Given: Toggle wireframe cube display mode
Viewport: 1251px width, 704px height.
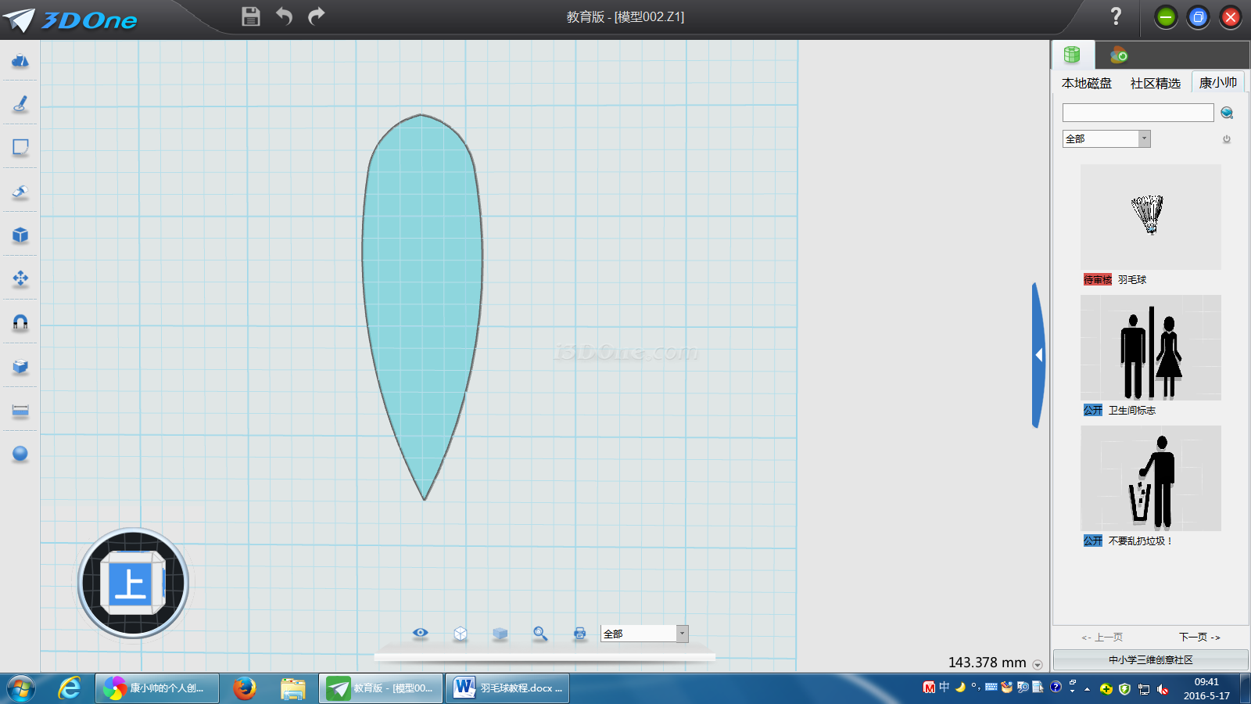Looking at the screenshot, I should [x=461, y=634].
